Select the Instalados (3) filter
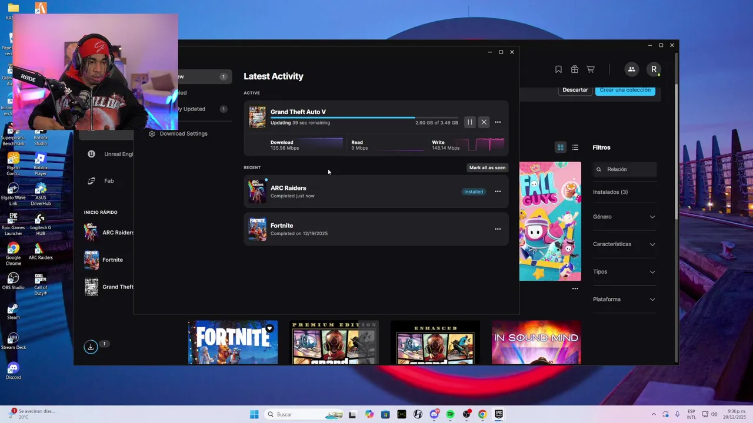 pyautogui.click(x=610, y=192)
